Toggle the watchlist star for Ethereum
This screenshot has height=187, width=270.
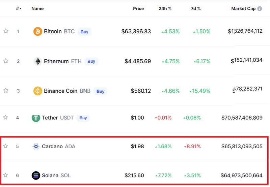coord(6,61)
